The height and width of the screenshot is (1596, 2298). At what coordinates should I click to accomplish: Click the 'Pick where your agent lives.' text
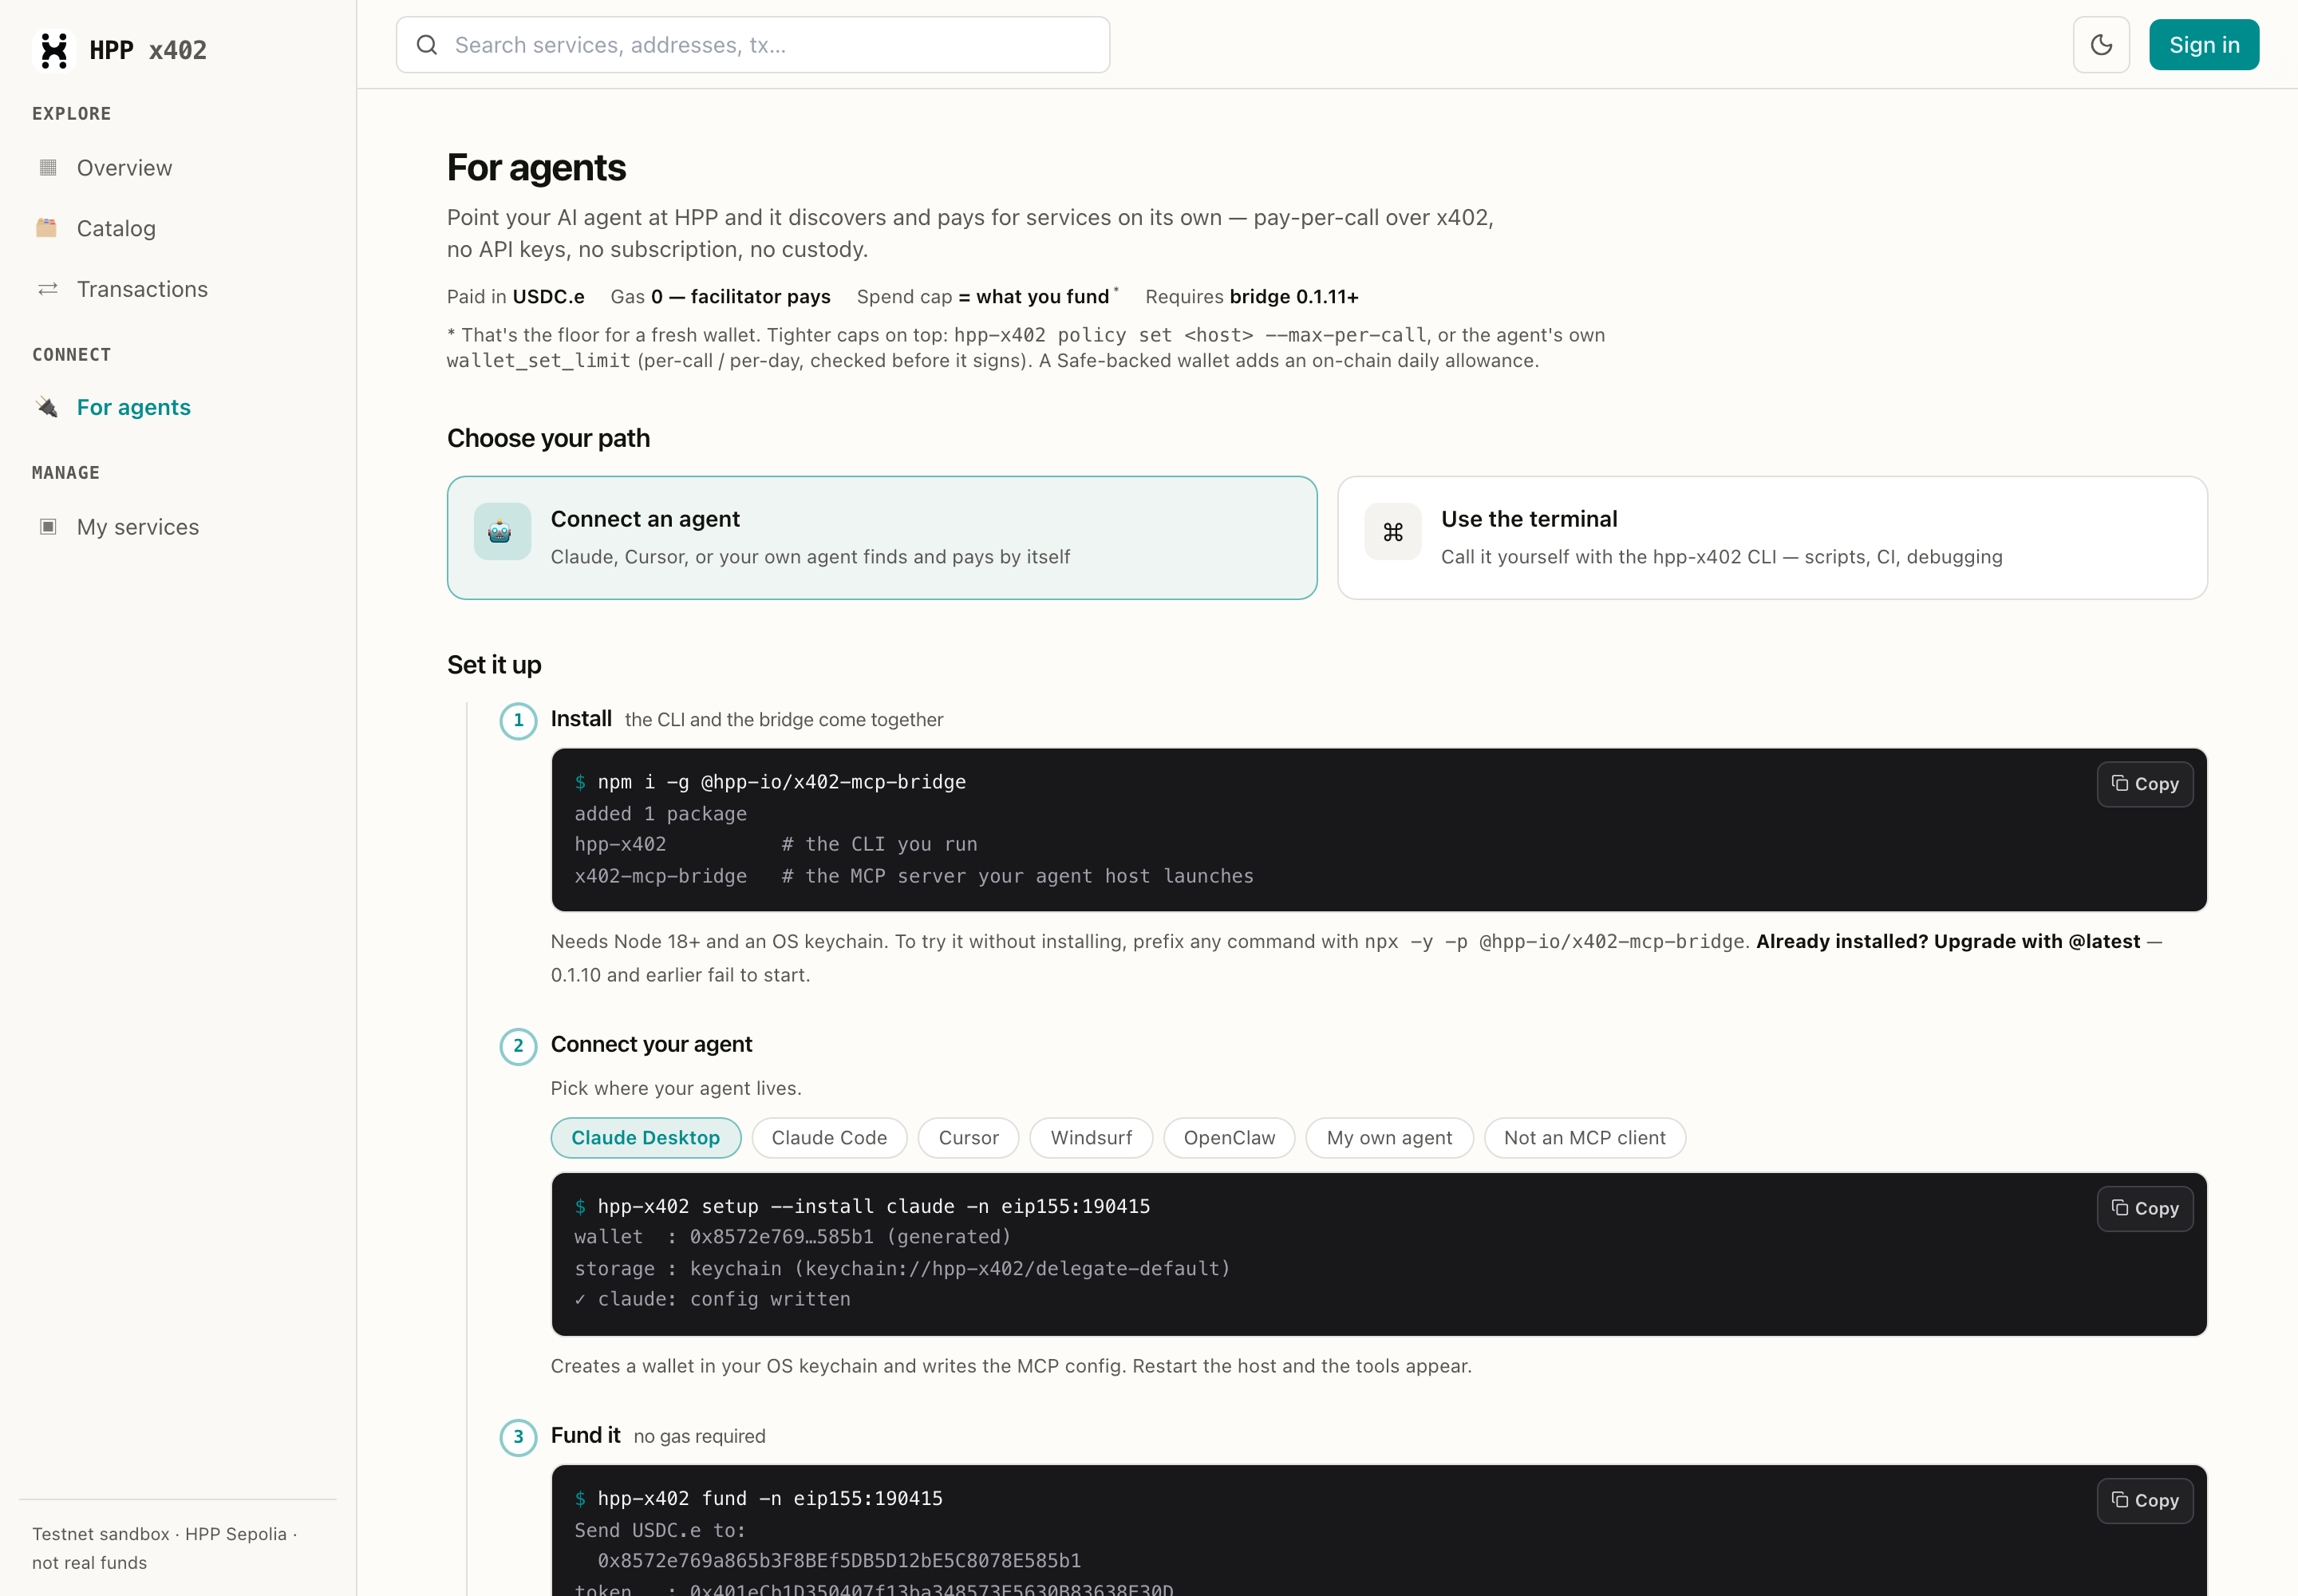(676, 1088)
